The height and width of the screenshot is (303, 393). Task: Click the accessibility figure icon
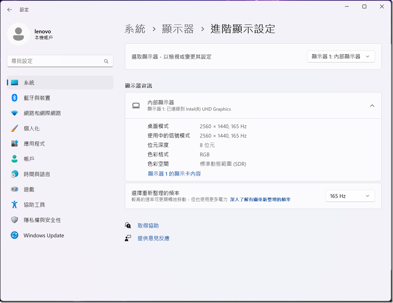14,205
